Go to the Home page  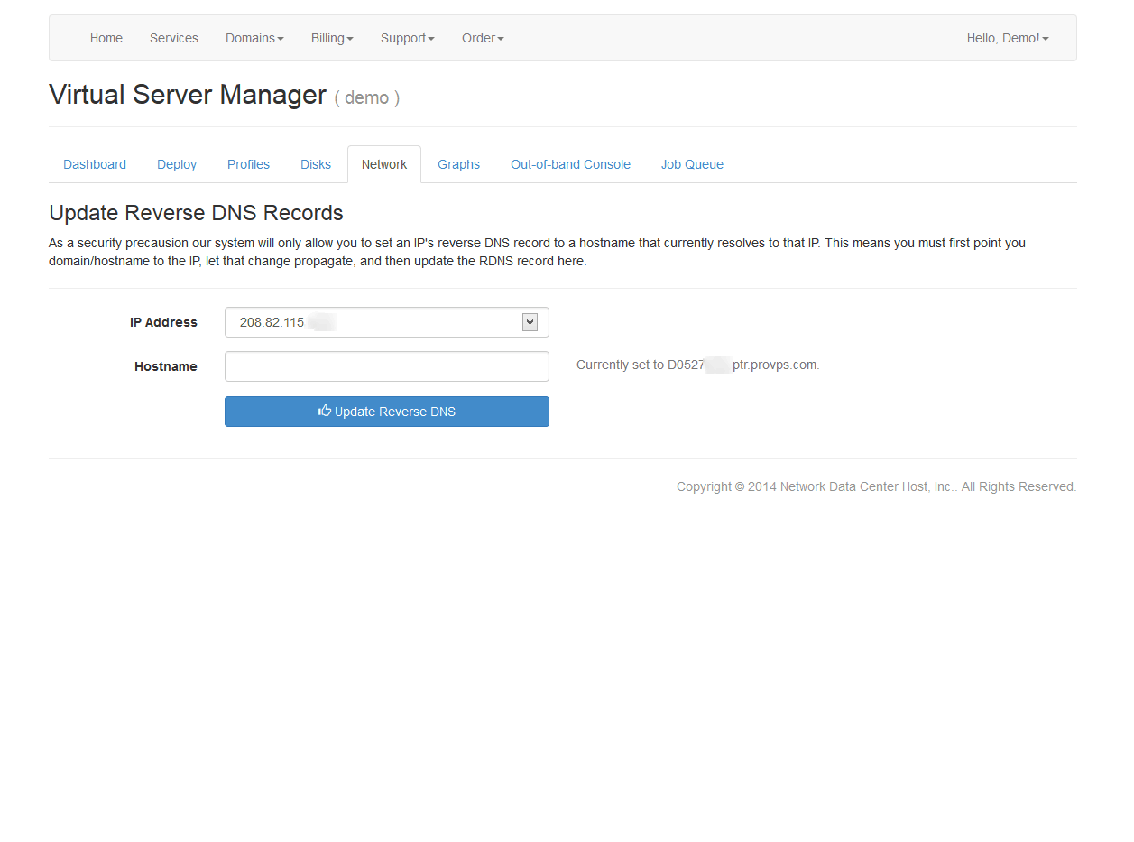point(106,38)
